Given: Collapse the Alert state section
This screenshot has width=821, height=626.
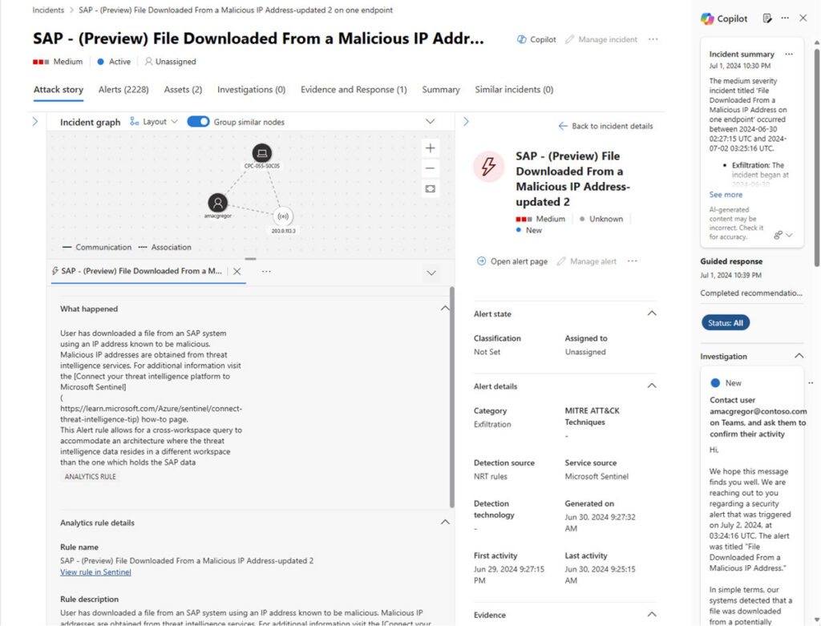Looking at the screenshot, I should (651, 314).
